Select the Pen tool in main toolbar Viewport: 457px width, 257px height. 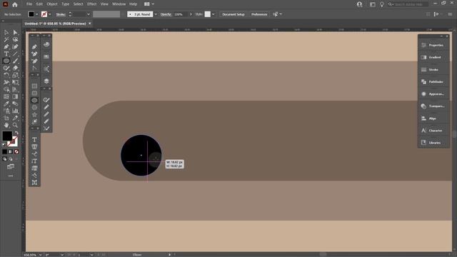[6, 46]
